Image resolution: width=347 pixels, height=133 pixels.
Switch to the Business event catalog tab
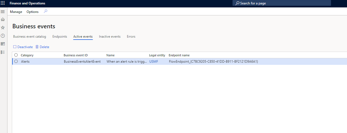[x=30, y=37]
